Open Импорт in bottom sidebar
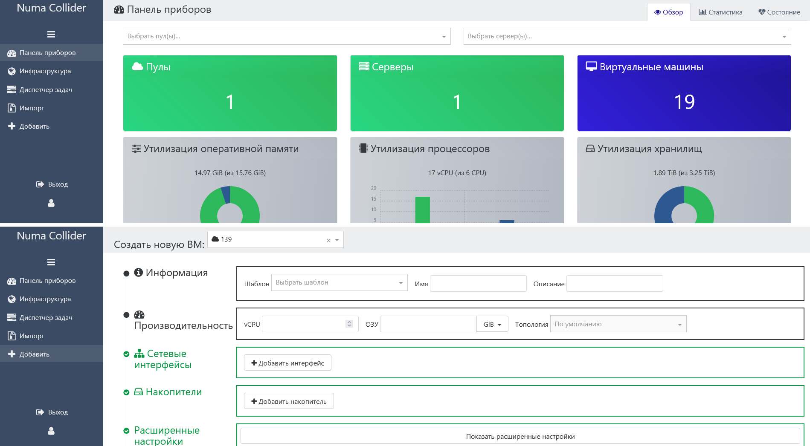The height and width of the screenshot is (446, 810). pyautogui.click(x=51, y=336)
